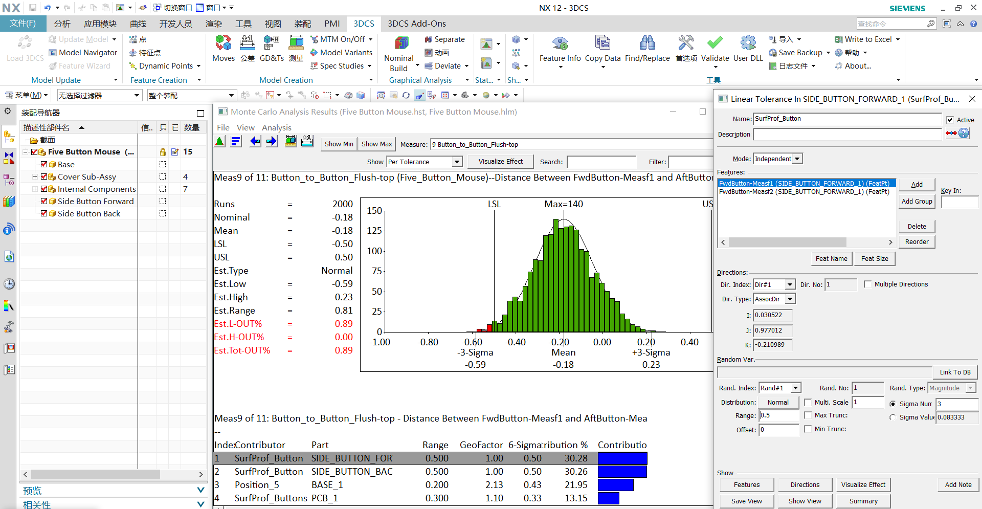Screen dimensions: 982x509
Task: Open Model Navigator
Action: pyautogui.click(x=83, y=53)
